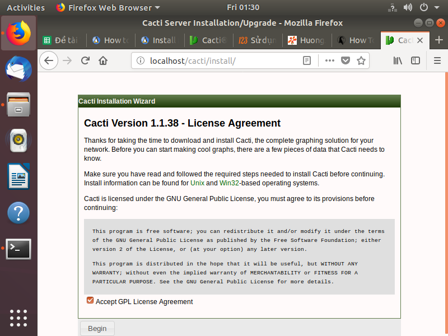Open the Files manager in dock
Viewport: 448px width, 336px height.
pos(18,105)
